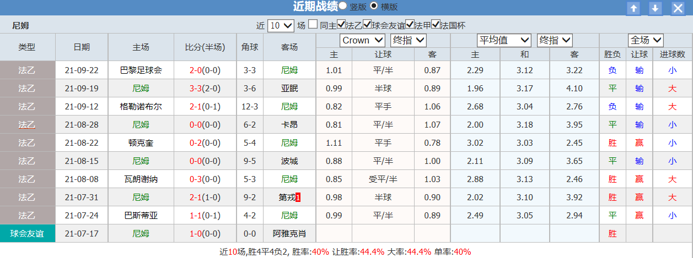Click score 1-1(0-1) of 巴斯蒂亚 match
693x258 pixels.
[205, 216]
